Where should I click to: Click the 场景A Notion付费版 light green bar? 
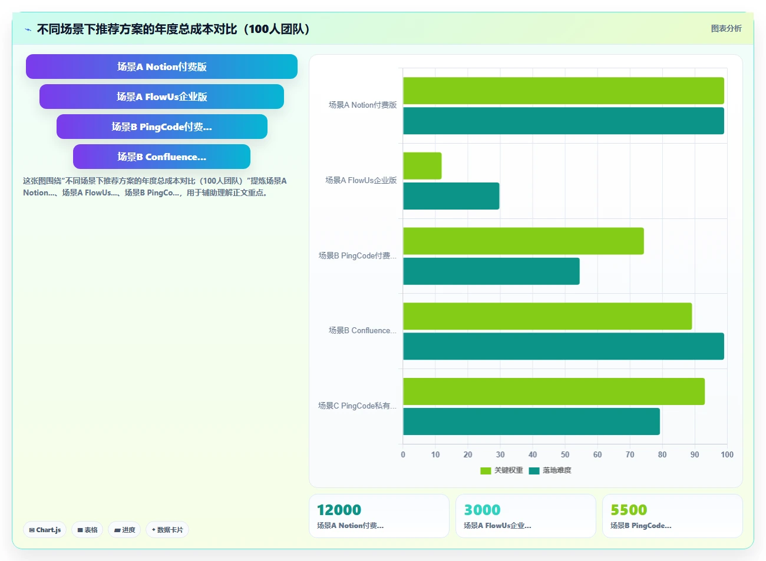coord(563,91)
